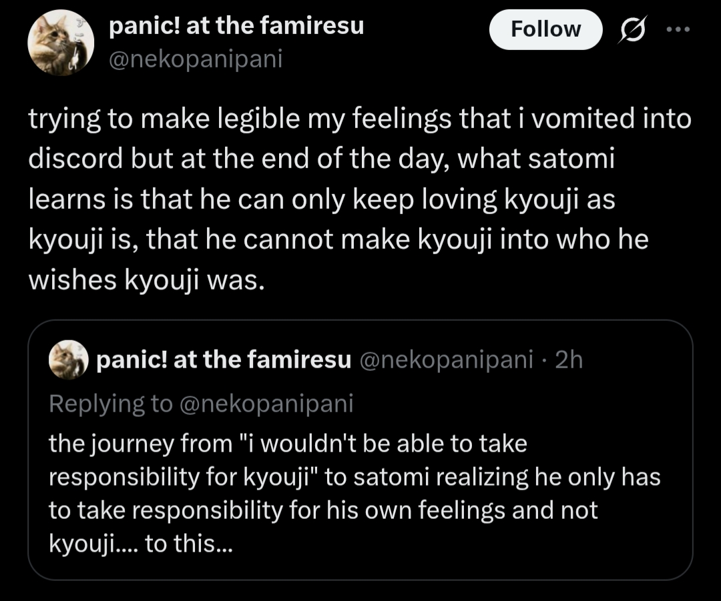Open the large cat profile avatar
Image resolution: width=721 pixels, height=601 pixels.
61,43
